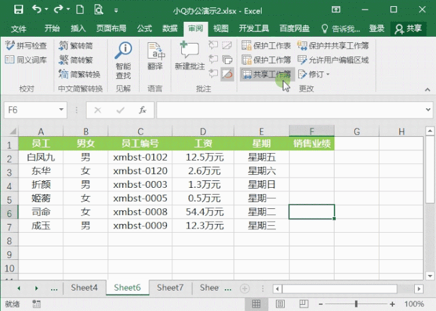
Task: Click 允许用户编辑区域 button
Action: pos(333,60)
